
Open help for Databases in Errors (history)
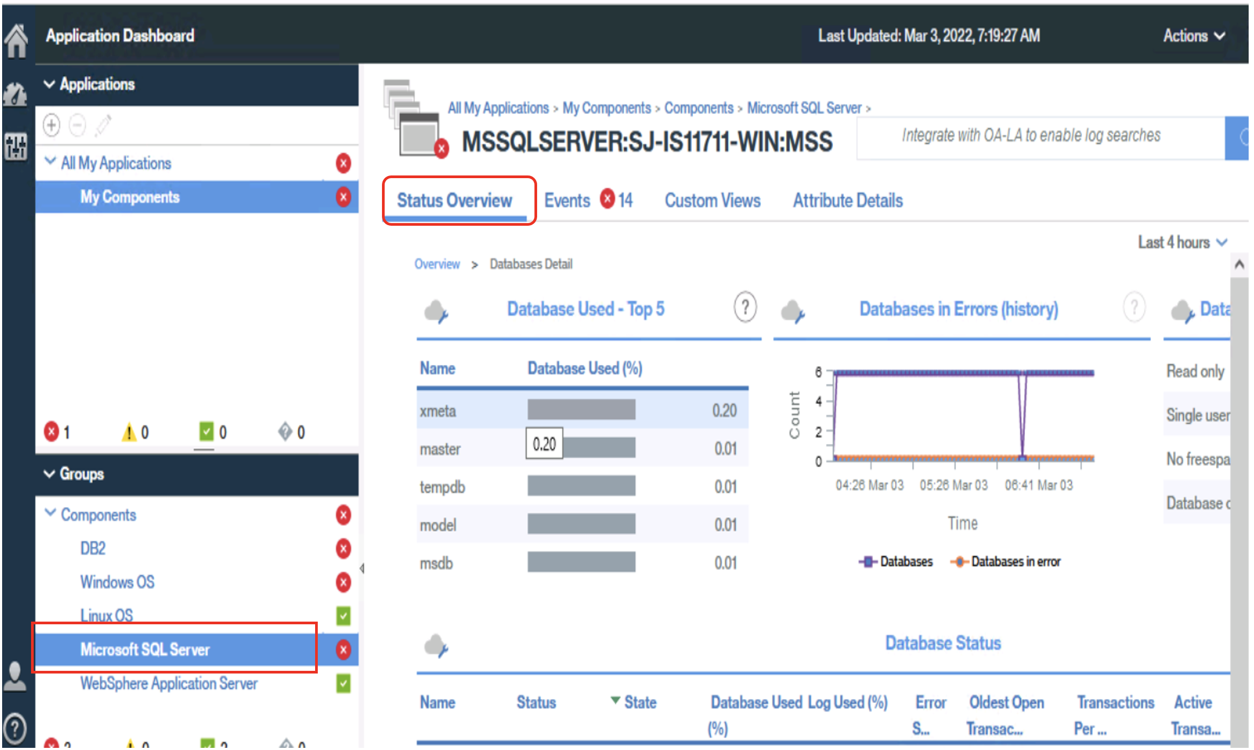[1134, 308]
